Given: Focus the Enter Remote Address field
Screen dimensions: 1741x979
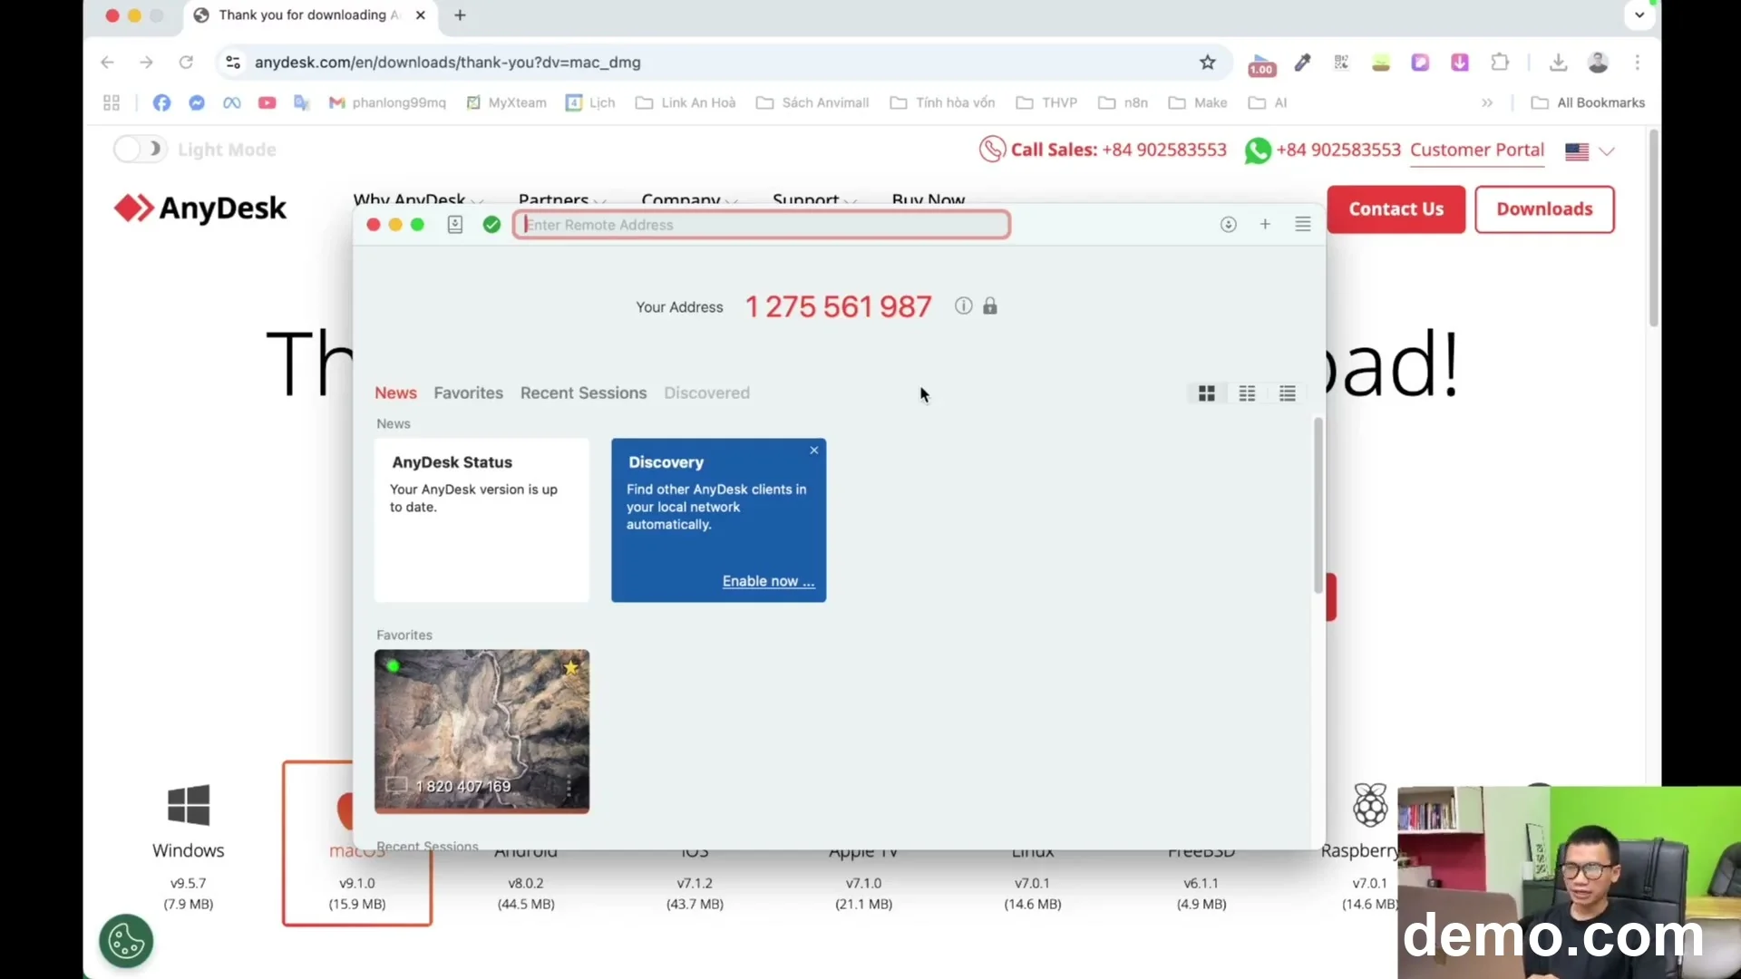Looking at the screenshot, I should 762,225.
